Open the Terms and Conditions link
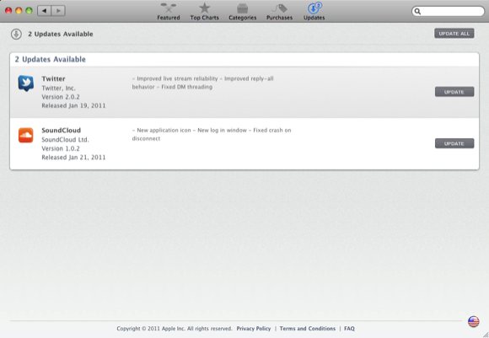 tap(308, 329)
